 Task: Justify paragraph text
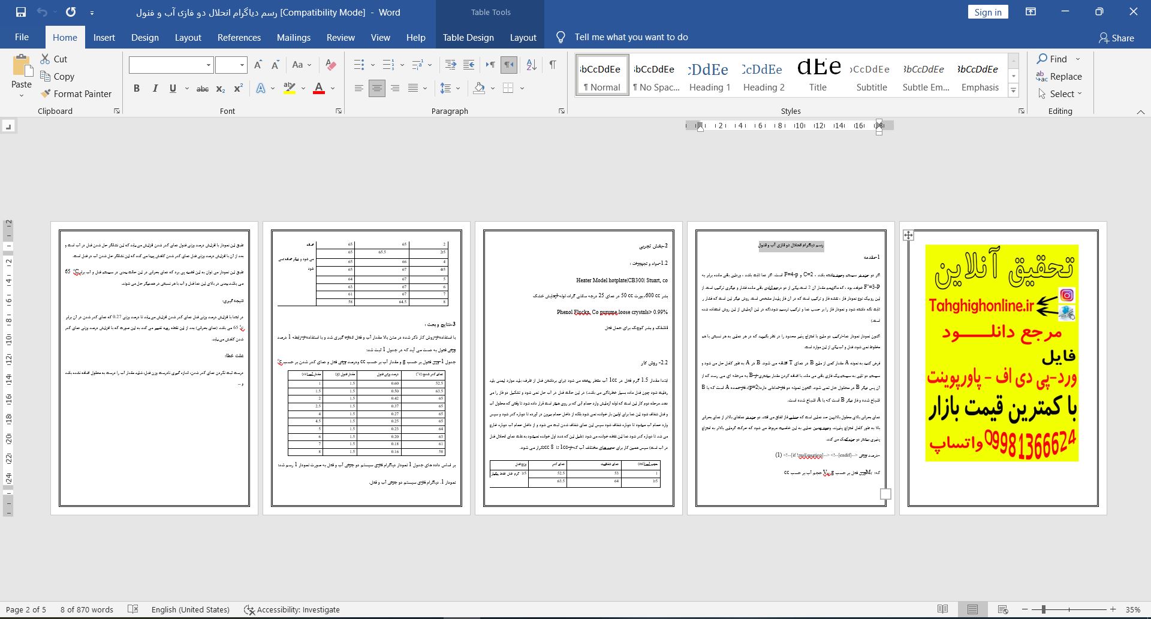[413, 89]
